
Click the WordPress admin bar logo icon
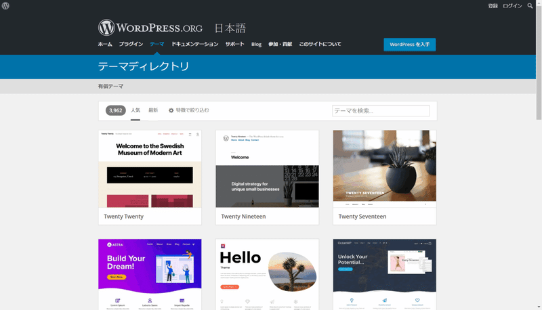(x=5, y=5)
